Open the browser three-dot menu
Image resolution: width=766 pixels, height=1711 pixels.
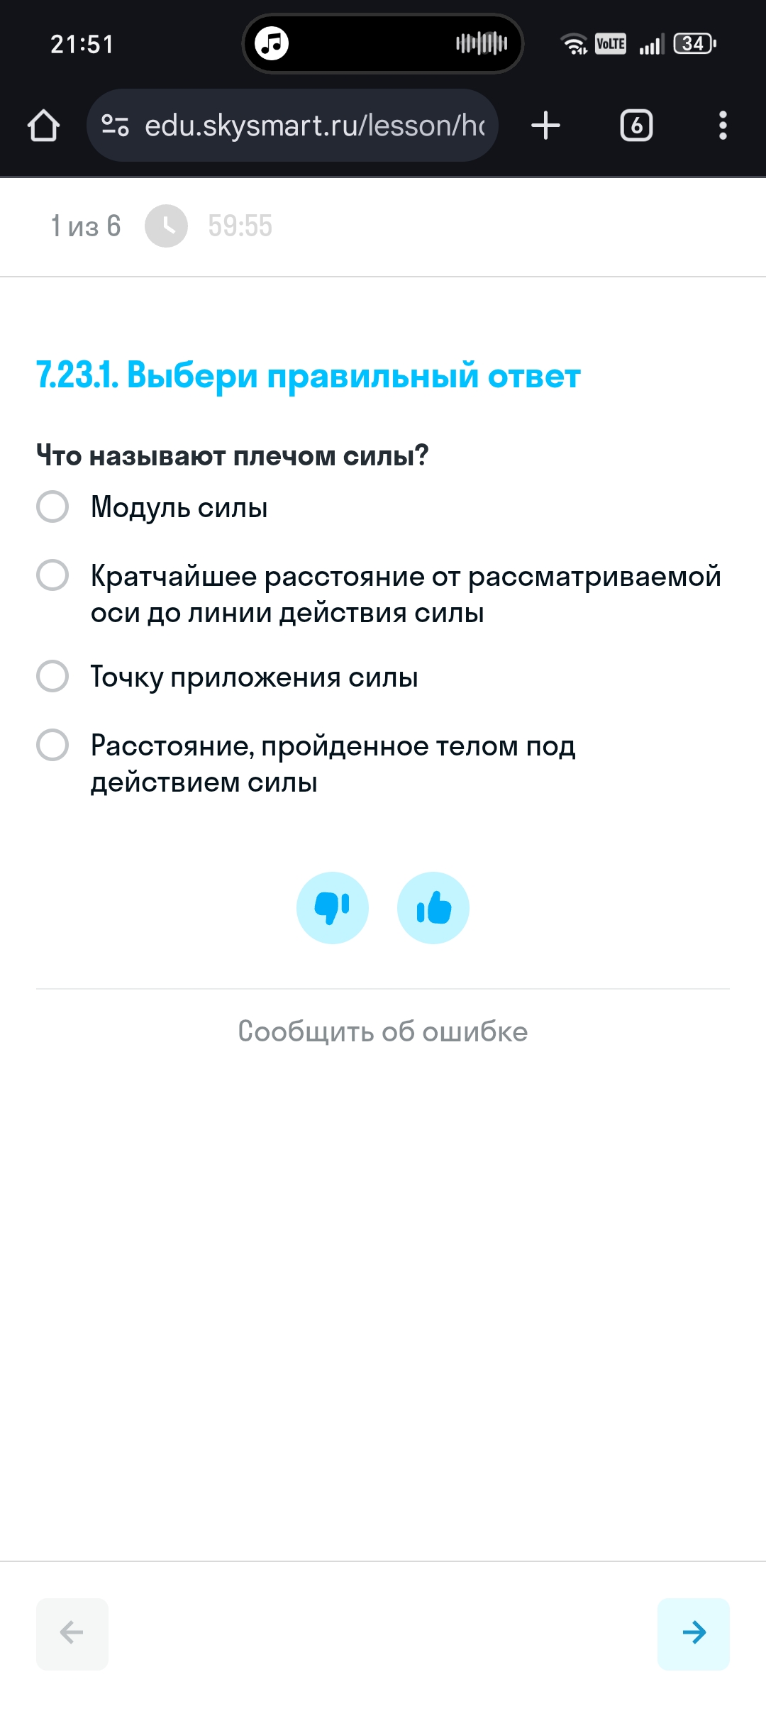(x=723, y=126)
